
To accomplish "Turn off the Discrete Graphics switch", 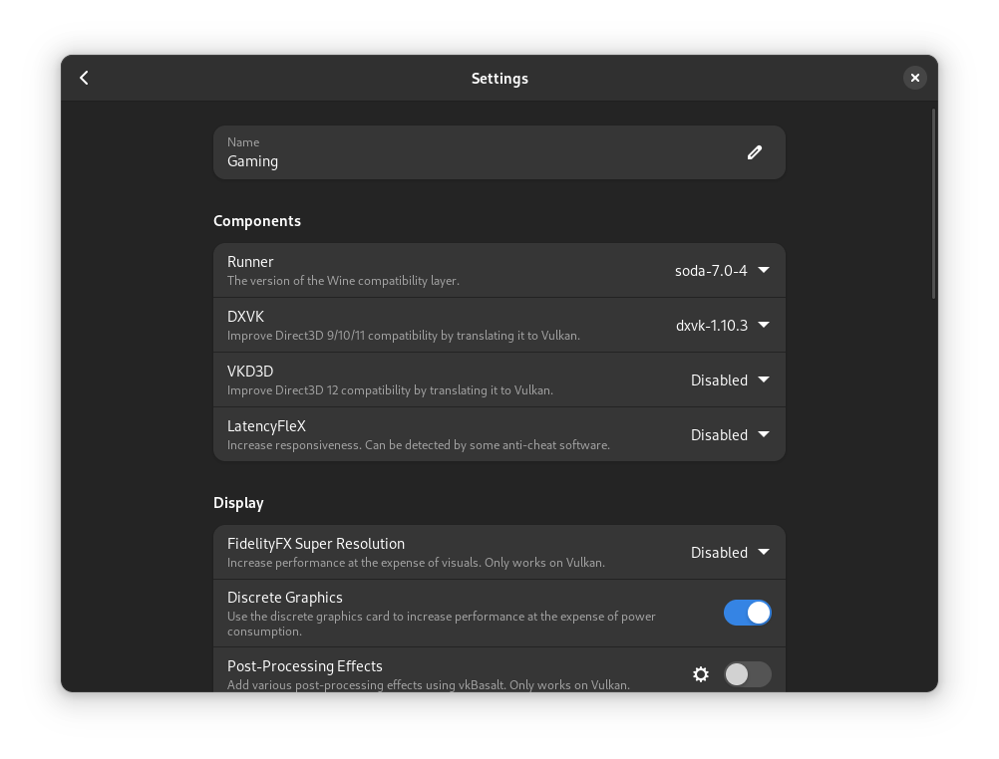I will pyautogui.click(x=748, y=613).
